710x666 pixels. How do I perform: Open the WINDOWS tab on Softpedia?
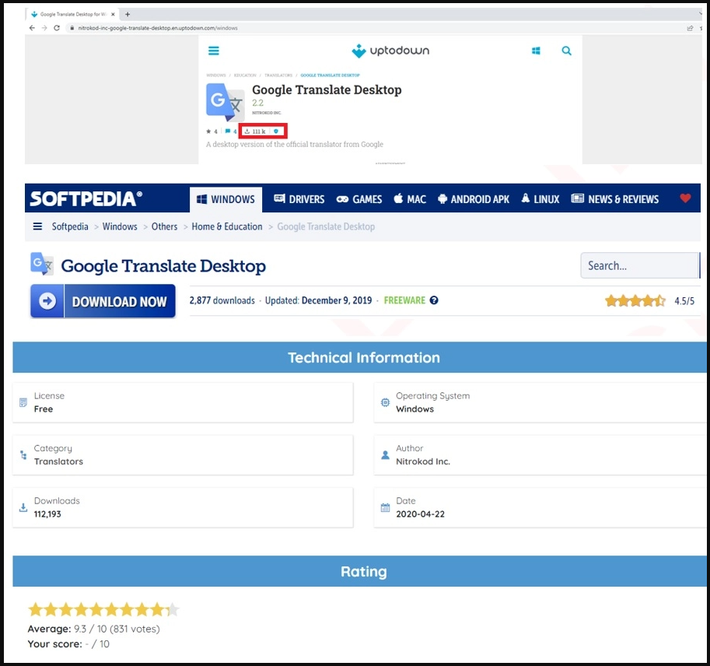[226, 199]
